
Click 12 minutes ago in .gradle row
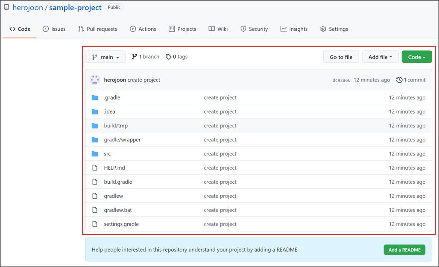click(407, 97)
